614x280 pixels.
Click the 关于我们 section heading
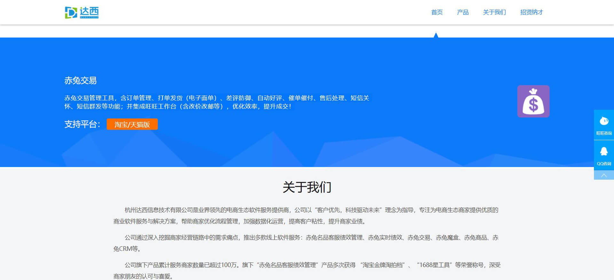tap(307, 187)
